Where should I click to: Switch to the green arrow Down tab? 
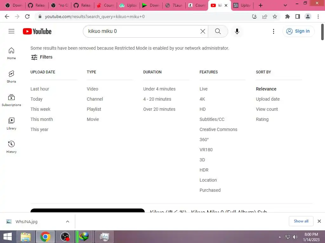coord(151,5)
